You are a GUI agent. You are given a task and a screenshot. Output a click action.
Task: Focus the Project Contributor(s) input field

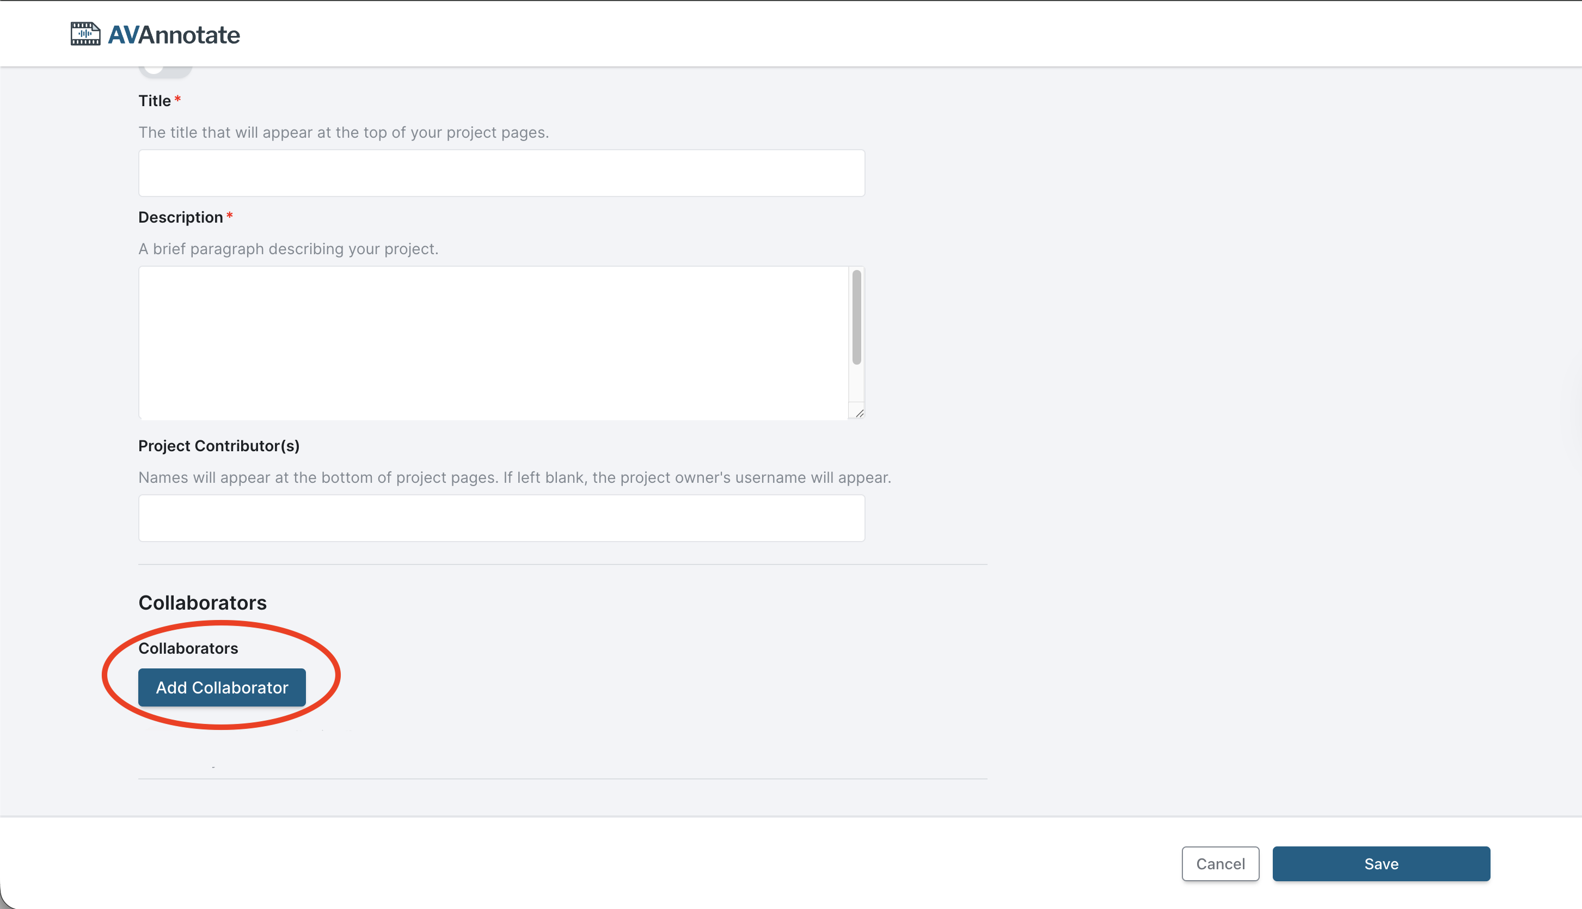[501, 518]
